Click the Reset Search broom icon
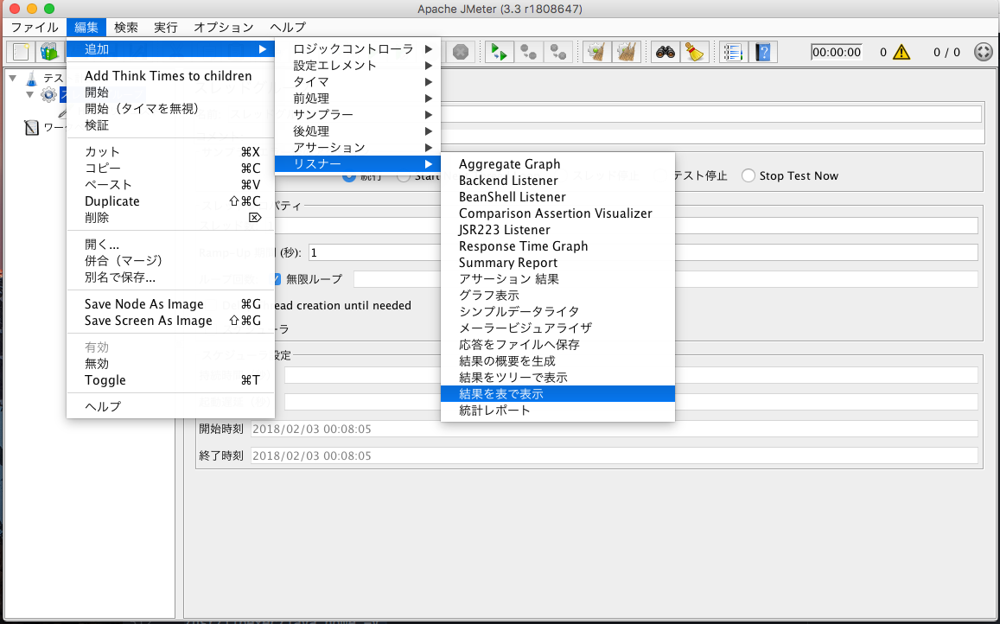The width and height of the screenshot is (1000, 624). coord(694,52)
